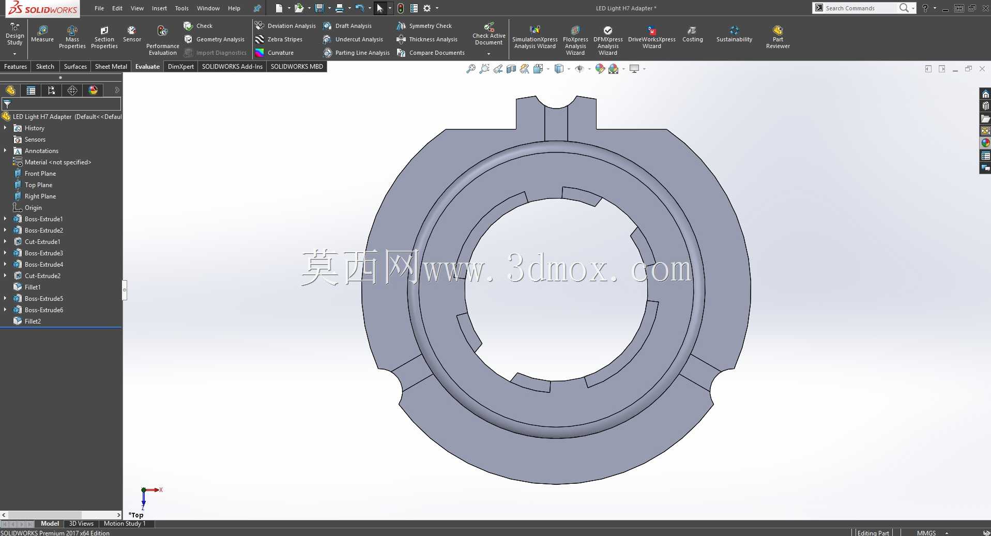Viewport: 991px width, 536px height.
Task: Click Previous View icon
Action: (498, 69)
